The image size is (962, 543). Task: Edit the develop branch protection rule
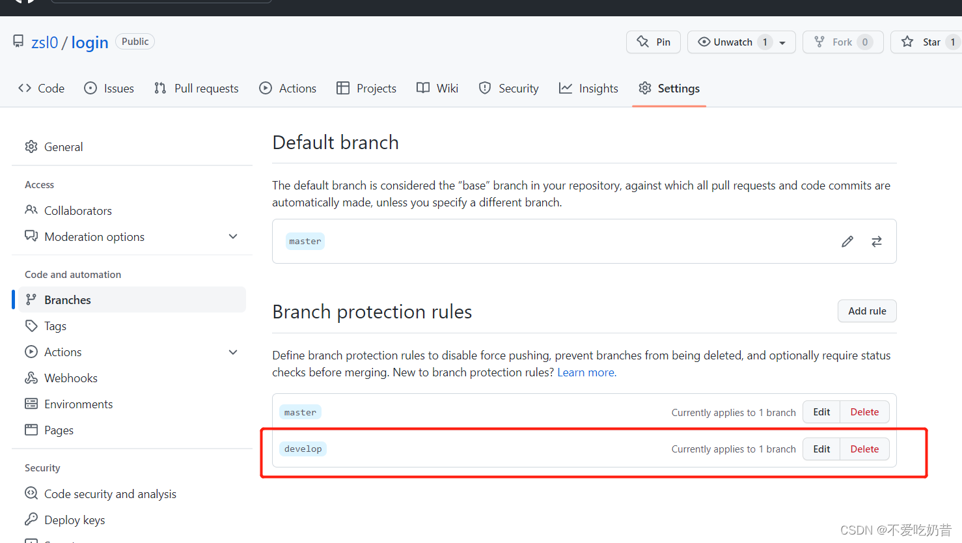(821, 449)
